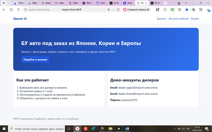Screen dimensions: 212x132
Task: Close the active Im tab
Action: click(146, 3)
